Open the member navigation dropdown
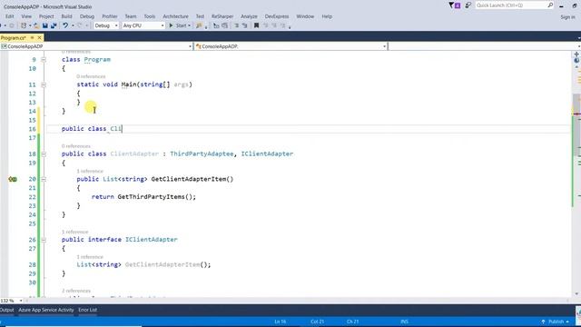Screen dimensions: 581x327 coord(484,46)
